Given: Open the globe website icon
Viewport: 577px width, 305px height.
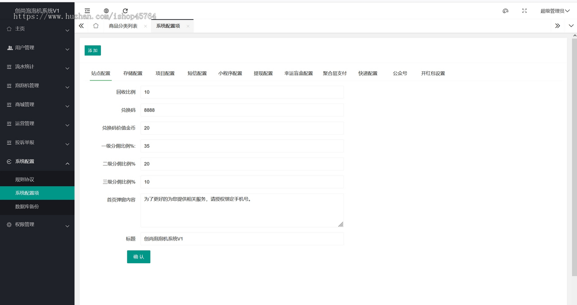Looking at the screenshot, I should point(106,11).
